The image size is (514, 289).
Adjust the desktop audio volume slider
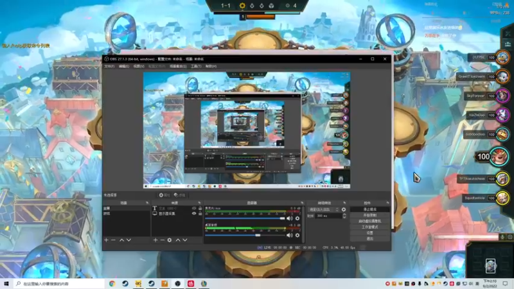(245, 235)
